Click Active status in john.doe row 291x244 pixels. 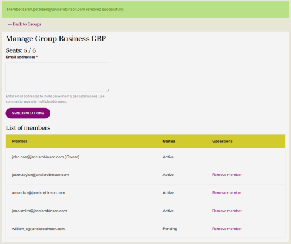coord(168,157)
